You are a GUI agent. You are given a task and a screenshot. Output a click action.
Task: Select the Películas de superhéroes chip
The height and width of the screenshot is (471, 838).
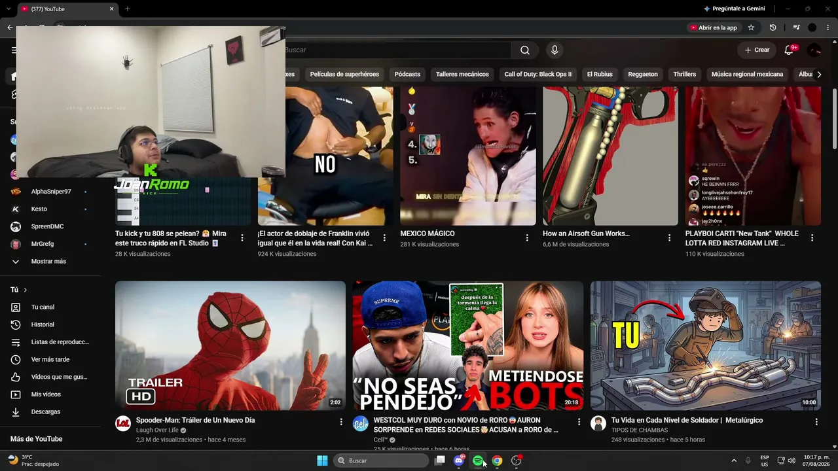[x=344, y=75]
